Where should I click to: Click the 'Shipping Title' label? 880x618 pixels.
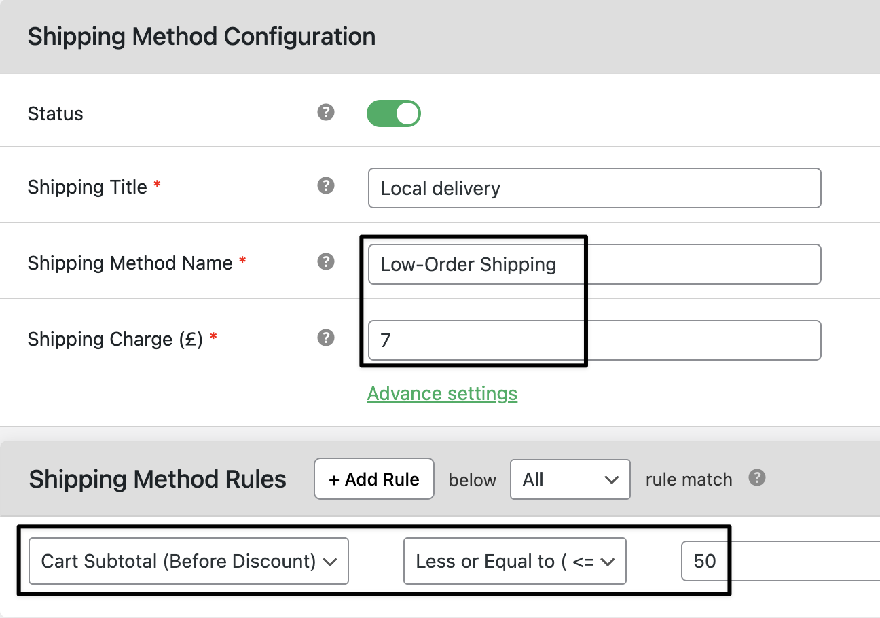coord(88,187)
